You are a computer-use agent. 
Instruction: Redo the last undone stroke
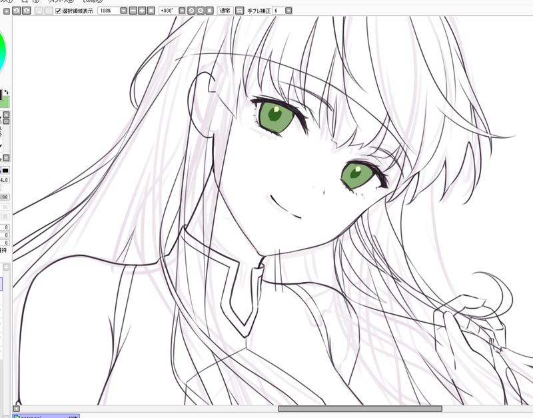coord(27,11)
